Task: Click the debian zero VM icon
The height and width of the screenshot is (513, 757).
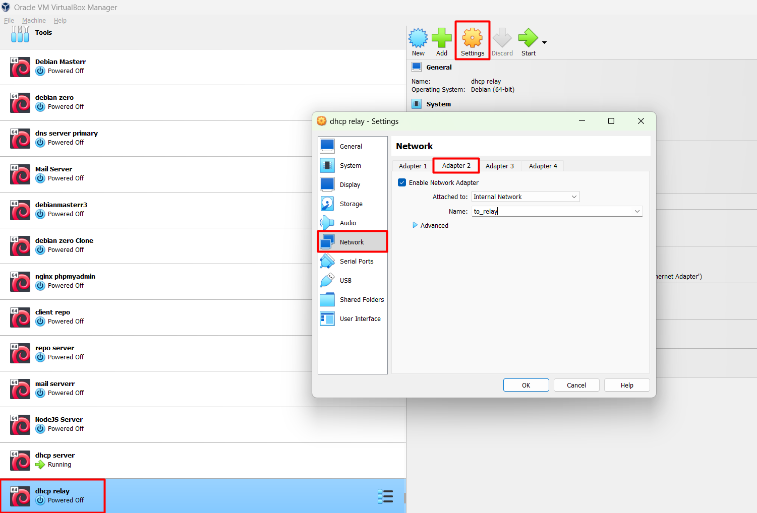Action: [x=20, y=103]
